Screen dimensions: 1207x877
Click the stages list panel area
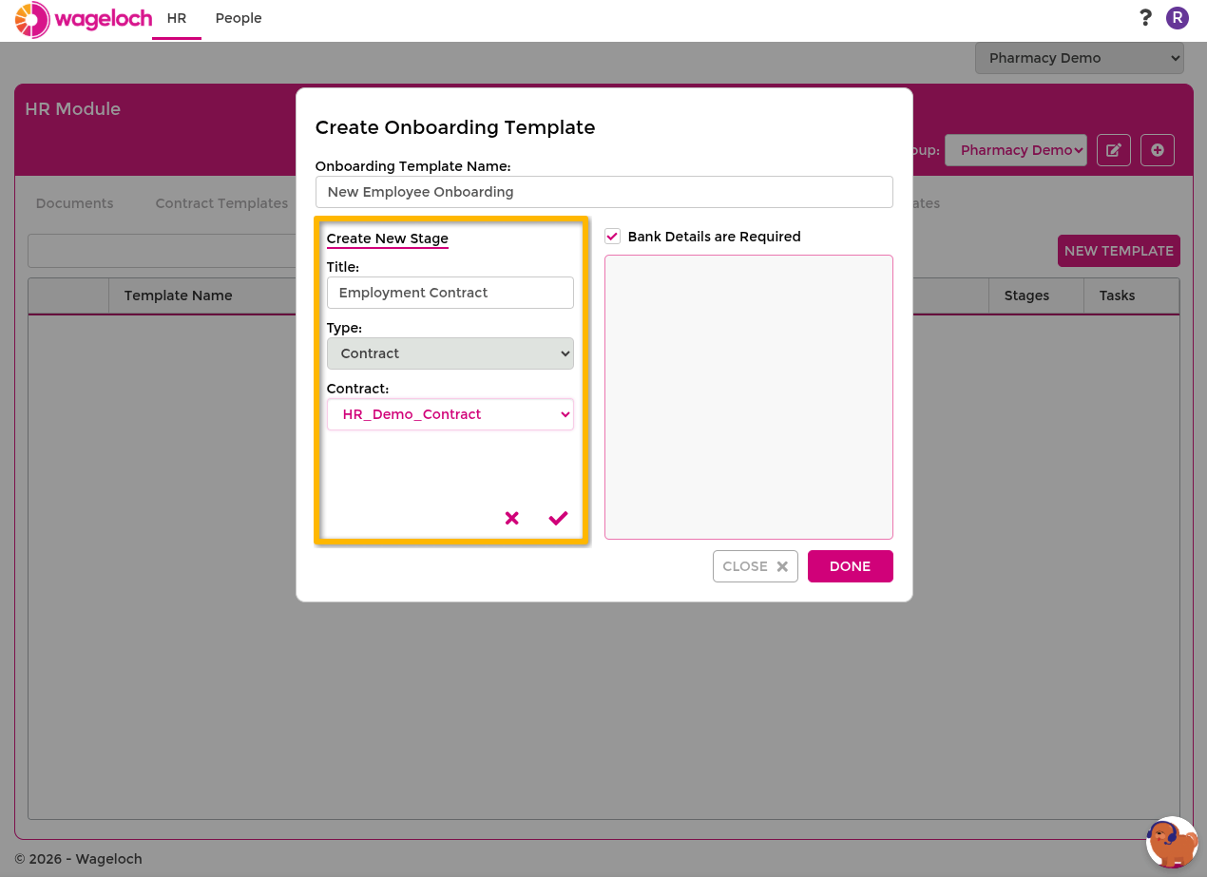(x=749, y=397)
